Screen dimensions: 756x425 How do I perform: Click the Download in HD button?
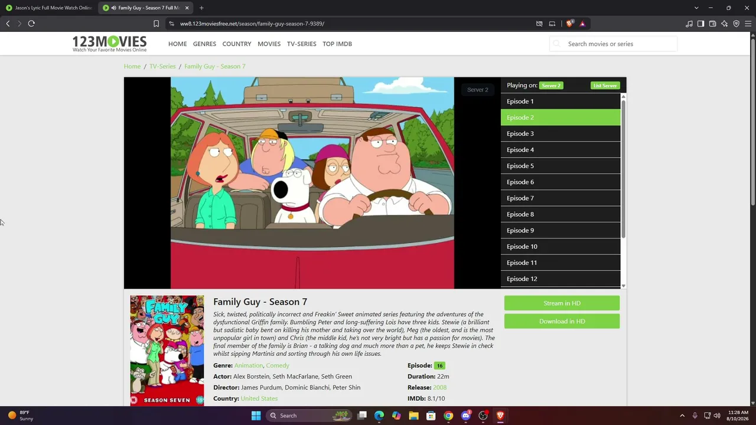[x=562, y=322]
